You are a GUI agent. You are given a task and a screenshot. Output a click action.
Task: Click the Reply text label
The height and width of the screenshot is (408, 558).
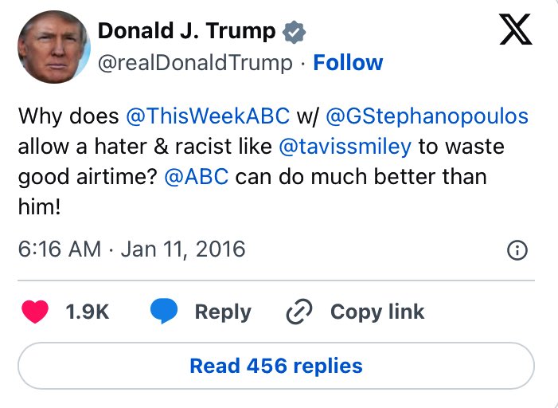[x=223, y=312]
